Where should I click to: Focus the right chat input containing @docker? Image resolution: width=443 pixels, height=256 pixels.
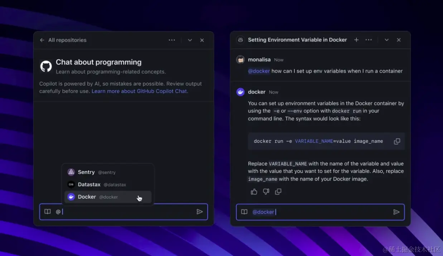click(321, 212)
